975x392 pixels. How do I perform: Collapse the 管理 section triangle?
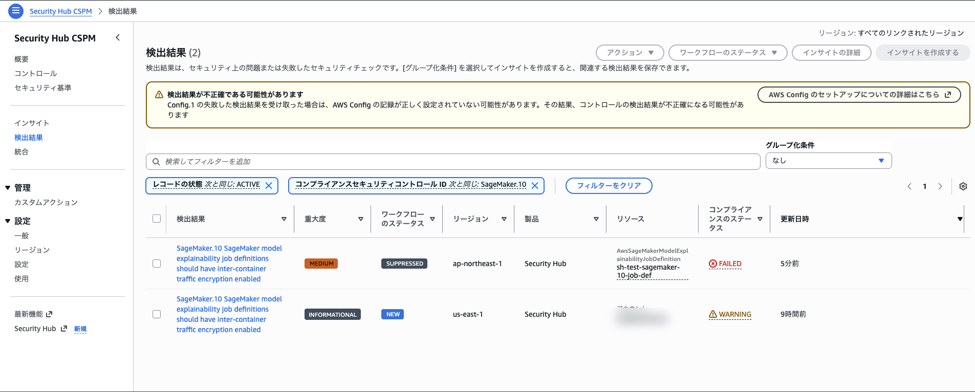point(8,188)
